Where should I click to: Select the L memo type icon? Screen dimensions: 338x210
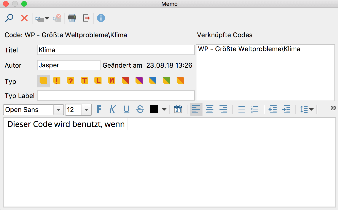pyautogui.click(x=98, y=81)
